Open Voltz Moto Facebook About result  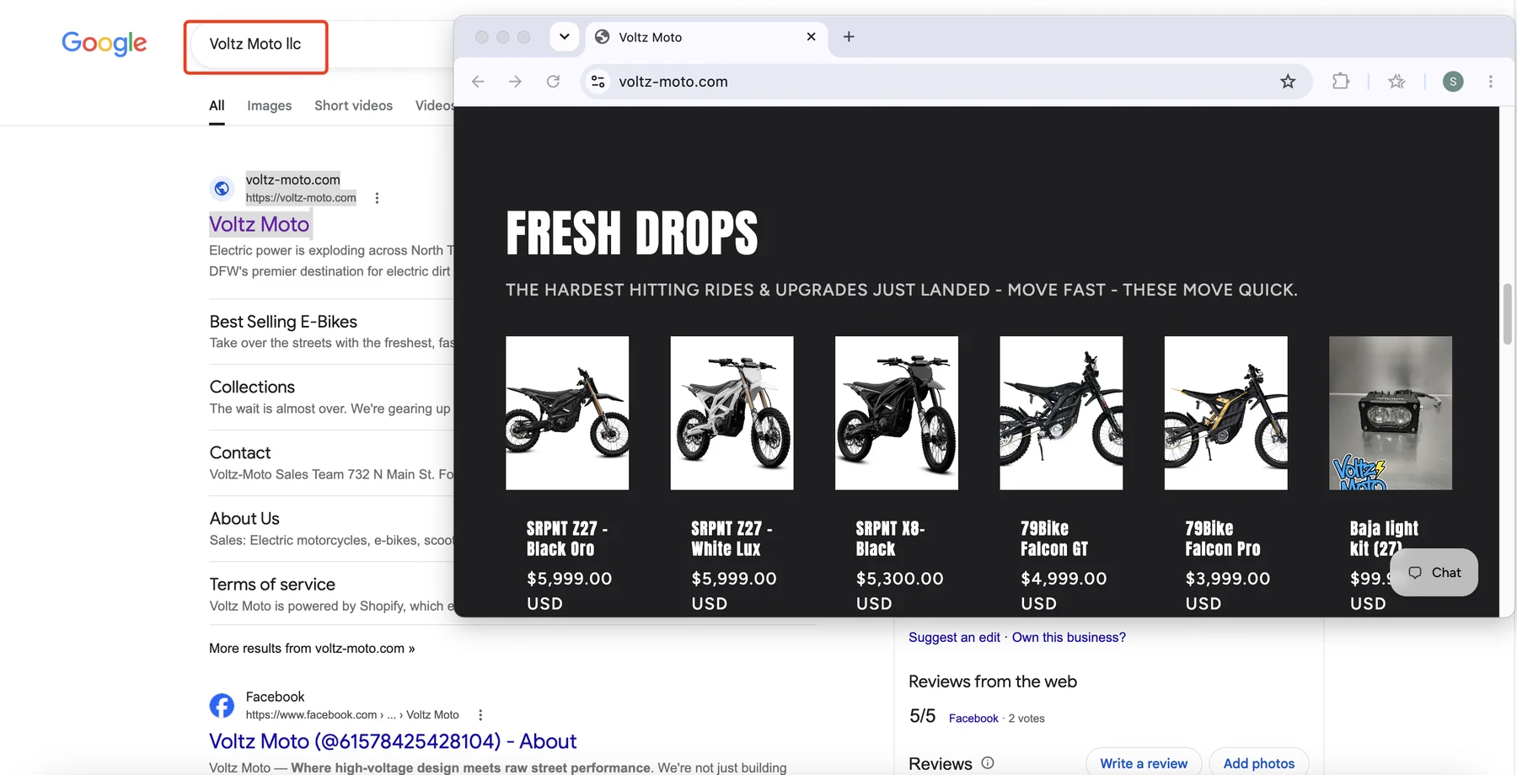tap(393, 741)
